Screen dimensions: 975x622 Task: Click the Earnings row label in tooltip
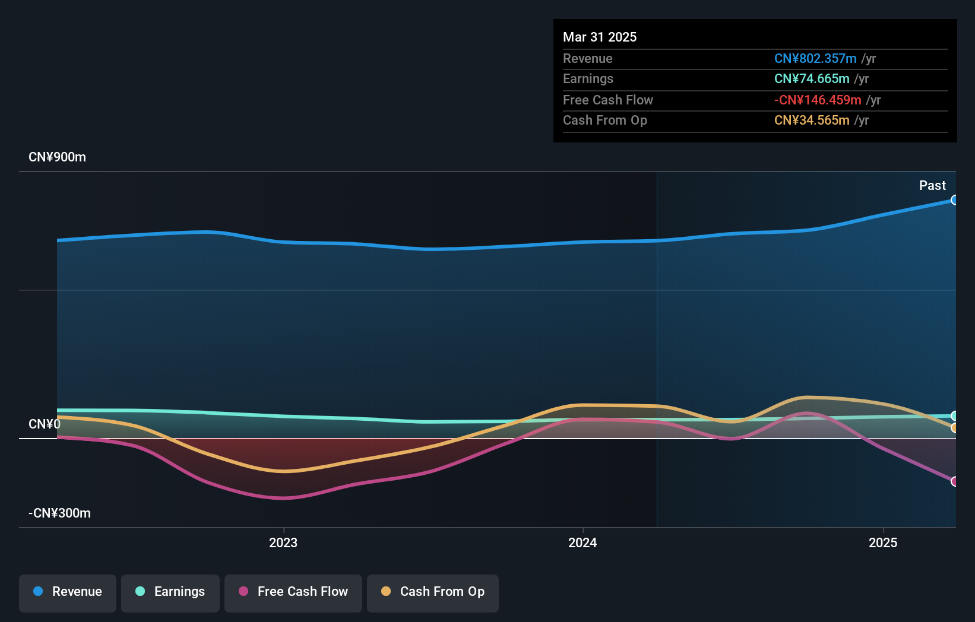tap(588, 78)
